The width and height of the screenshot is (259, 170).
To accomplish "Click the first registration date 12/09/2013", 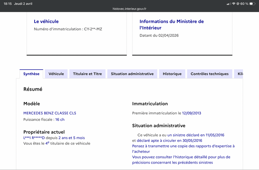I will (191, 113).
